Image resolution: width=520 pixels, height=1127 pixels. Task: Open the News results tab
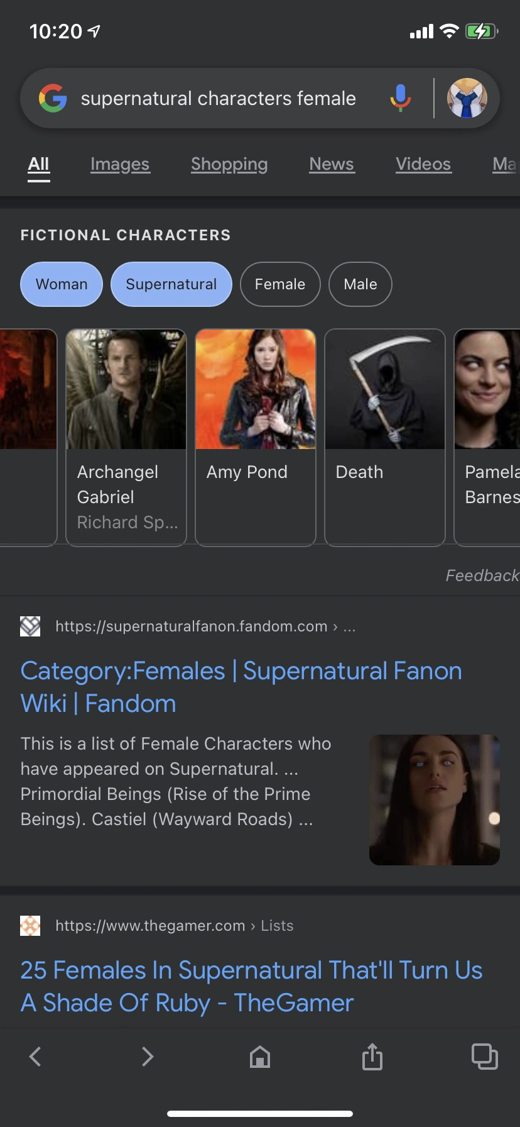point(332,164)
